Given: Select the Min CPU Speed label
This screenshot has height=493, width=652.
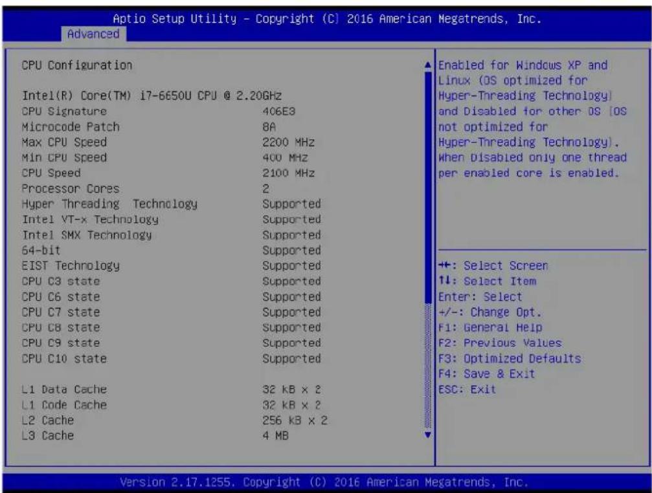Looking at the screenshot, I should click(x=64, y=157).
